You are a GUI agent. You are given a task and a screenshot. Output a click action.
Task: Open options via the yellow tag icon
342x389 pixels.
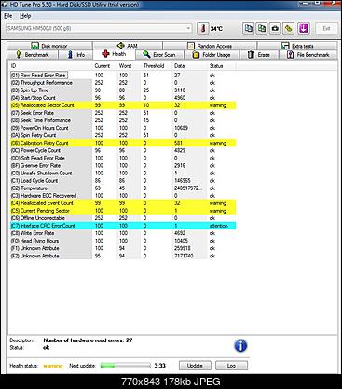coord(289,29)
